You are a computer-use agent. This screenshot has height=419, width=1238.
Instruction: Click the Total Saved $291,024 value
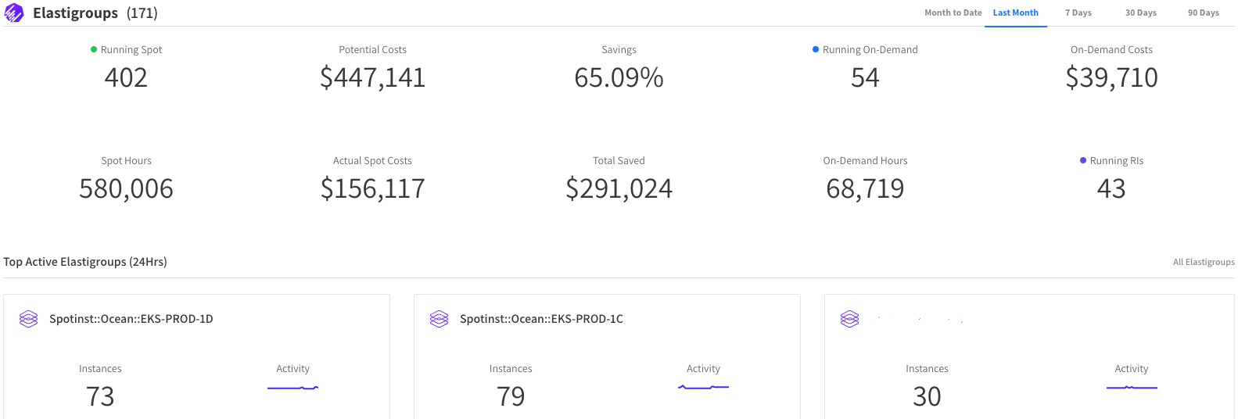[x=619, y=188]
